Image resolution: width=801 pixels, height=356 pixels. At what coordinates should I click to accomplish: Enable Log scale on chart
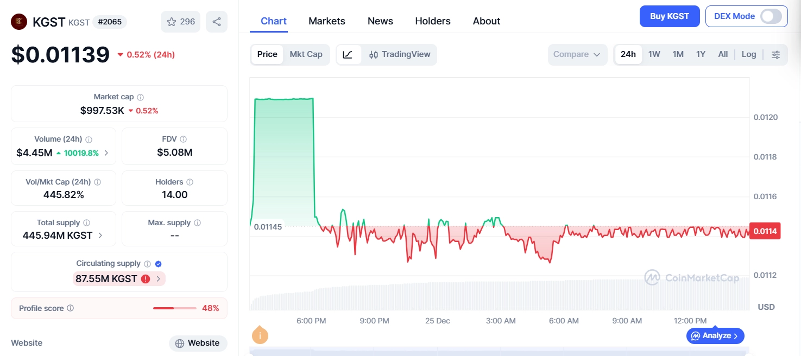point(748,54)
